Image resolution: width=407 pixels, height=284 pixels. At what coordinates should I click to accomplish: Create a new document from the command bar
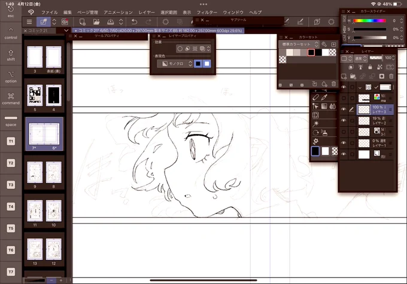click(82, 22)
